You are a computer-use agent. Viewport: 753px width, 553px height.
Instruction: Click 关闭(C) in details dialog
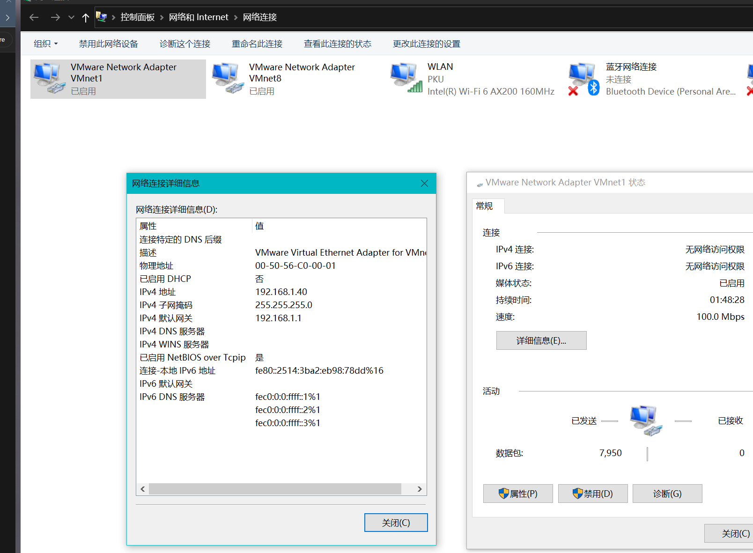(x=396, y=523)
